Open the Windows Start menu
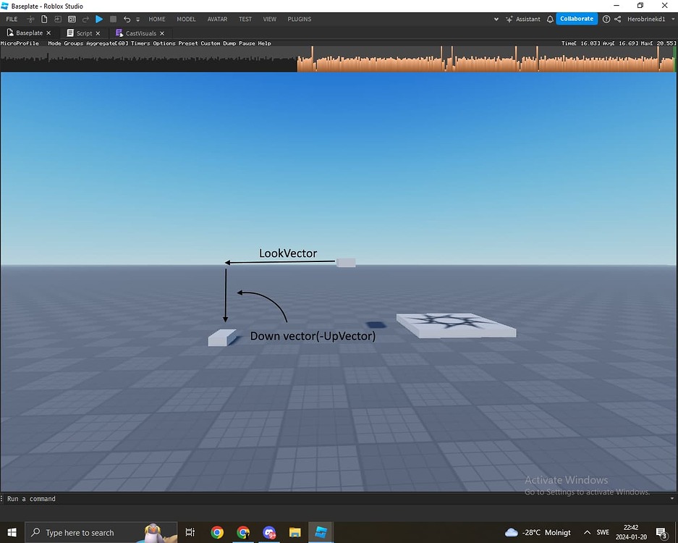The height and width of the screenshot is (543, 678). [x=12, y=533]
